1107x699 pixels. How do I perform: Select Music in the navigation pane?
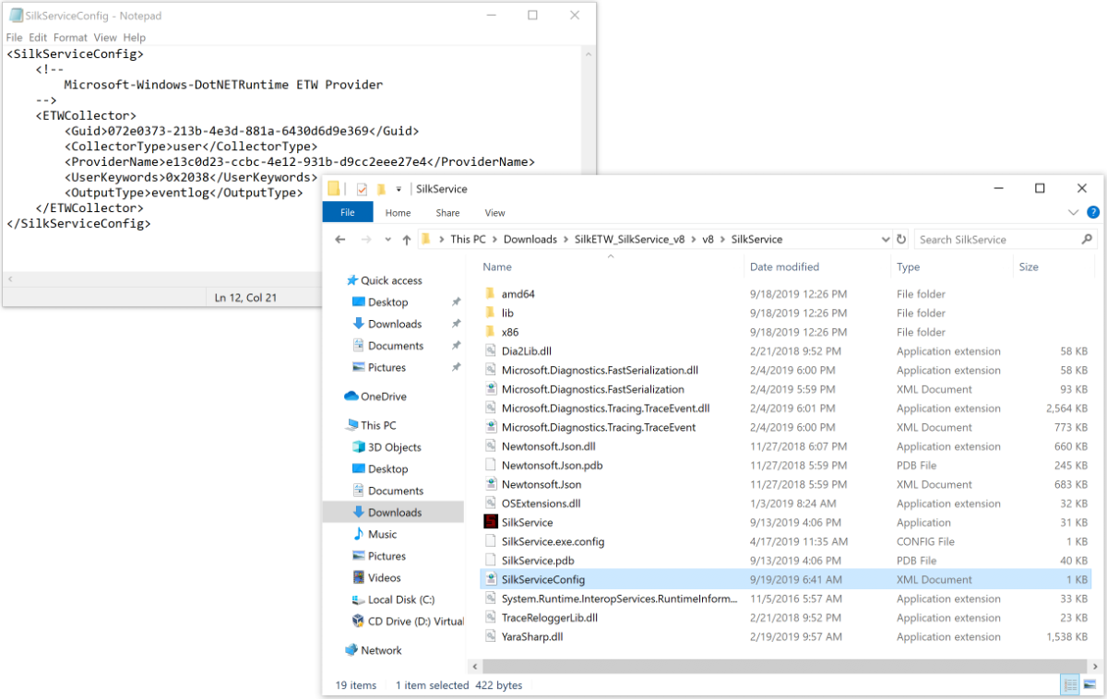point(382,534)
